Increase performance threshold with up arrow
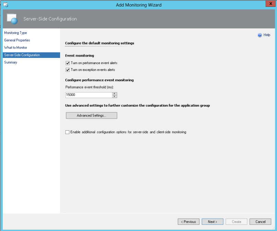 (x=115, y=94)
